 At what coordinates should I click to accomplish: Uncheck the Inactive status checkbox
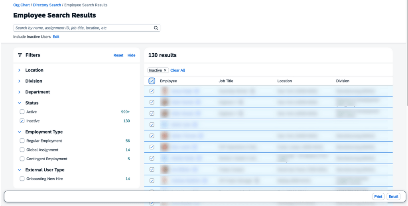[22, 121]
